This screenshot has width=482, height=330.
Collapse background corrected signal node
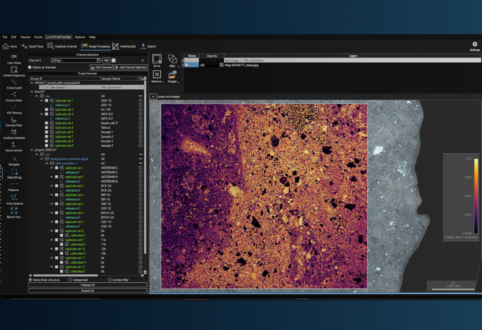tap(42, 159)
